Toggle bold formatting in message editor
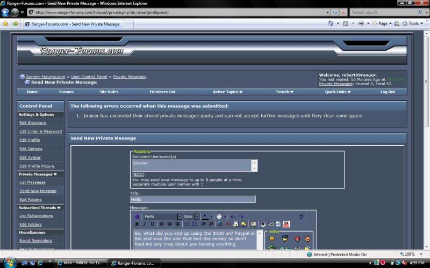 tap(137, 224)
